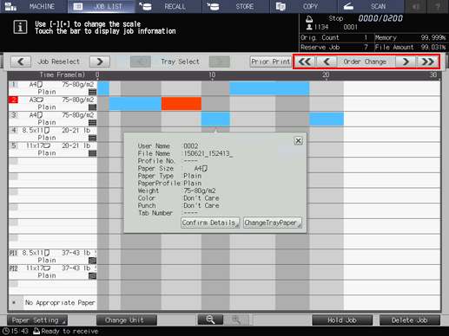The height and width of the screenshot is (336, 449).
Task: Move job to the end with double-right arrow
Action: click(x=427, y=61)
